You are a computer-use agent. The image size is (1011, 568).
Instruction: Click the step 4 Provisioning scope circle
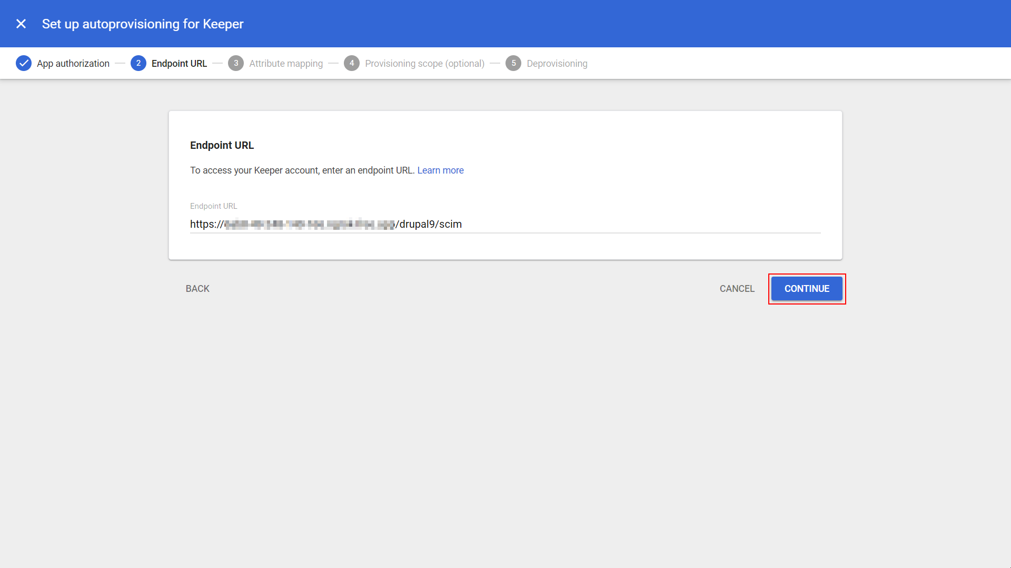click(x=352, y=63)
